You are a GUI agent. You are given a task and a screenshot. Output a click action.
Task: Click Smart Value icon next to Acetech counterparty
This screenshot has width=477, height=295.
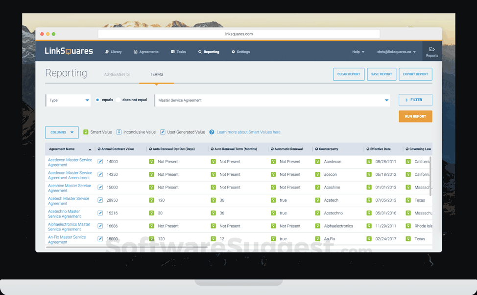tap(317, 200)
